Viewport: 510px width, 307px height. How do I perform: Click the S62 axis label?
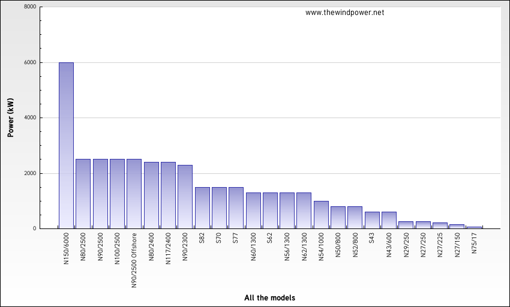click(x=270, y=237)
